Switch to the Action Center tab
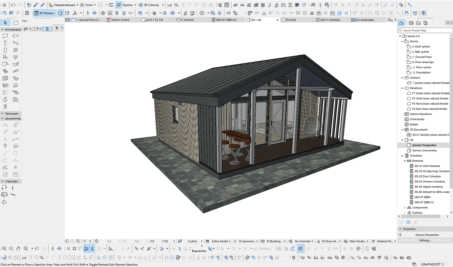 123,20
